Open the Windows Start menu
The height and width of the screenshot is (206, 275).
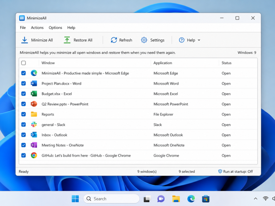coord(75,199)
